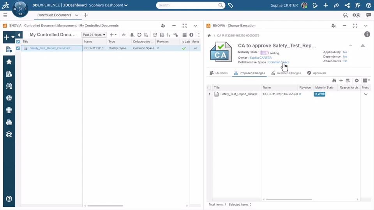Click the Common Space link
Screen dimensions: 374x210
pos(279,62)
